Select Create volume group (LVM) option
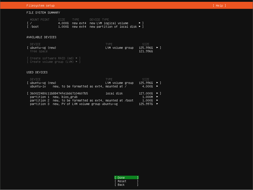The width and height of the screenshot is (253, 190). pyautogui.click(x=54, y=62)
